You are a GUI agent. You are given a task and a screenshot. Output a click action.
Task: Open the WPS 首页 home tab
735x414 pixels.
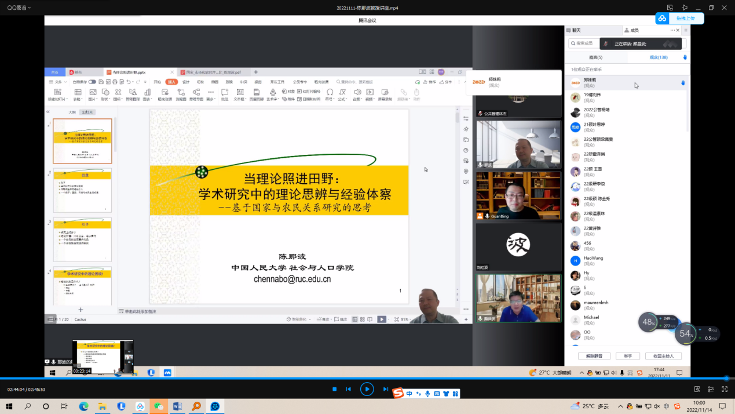[x=54, y=72]
